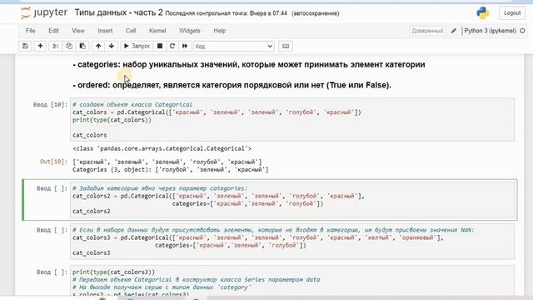Paste cells below icon
Screen dimensions: 533x300
coord(82,46)
